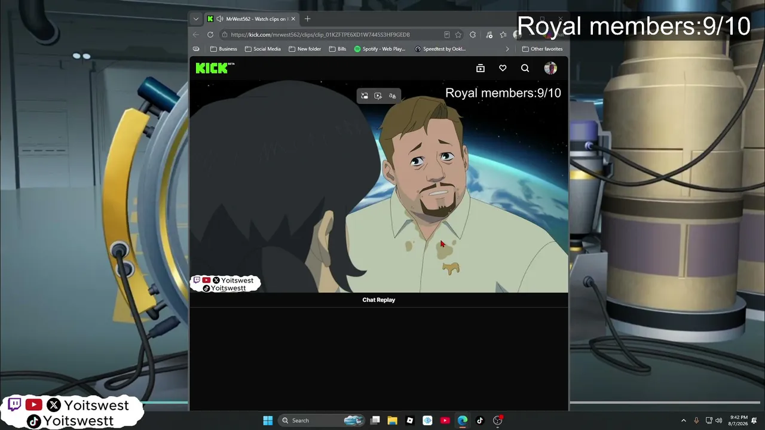Switch to Microsoft Edge on taskbar
Screen dimensions: 765x430
[462, 420]
